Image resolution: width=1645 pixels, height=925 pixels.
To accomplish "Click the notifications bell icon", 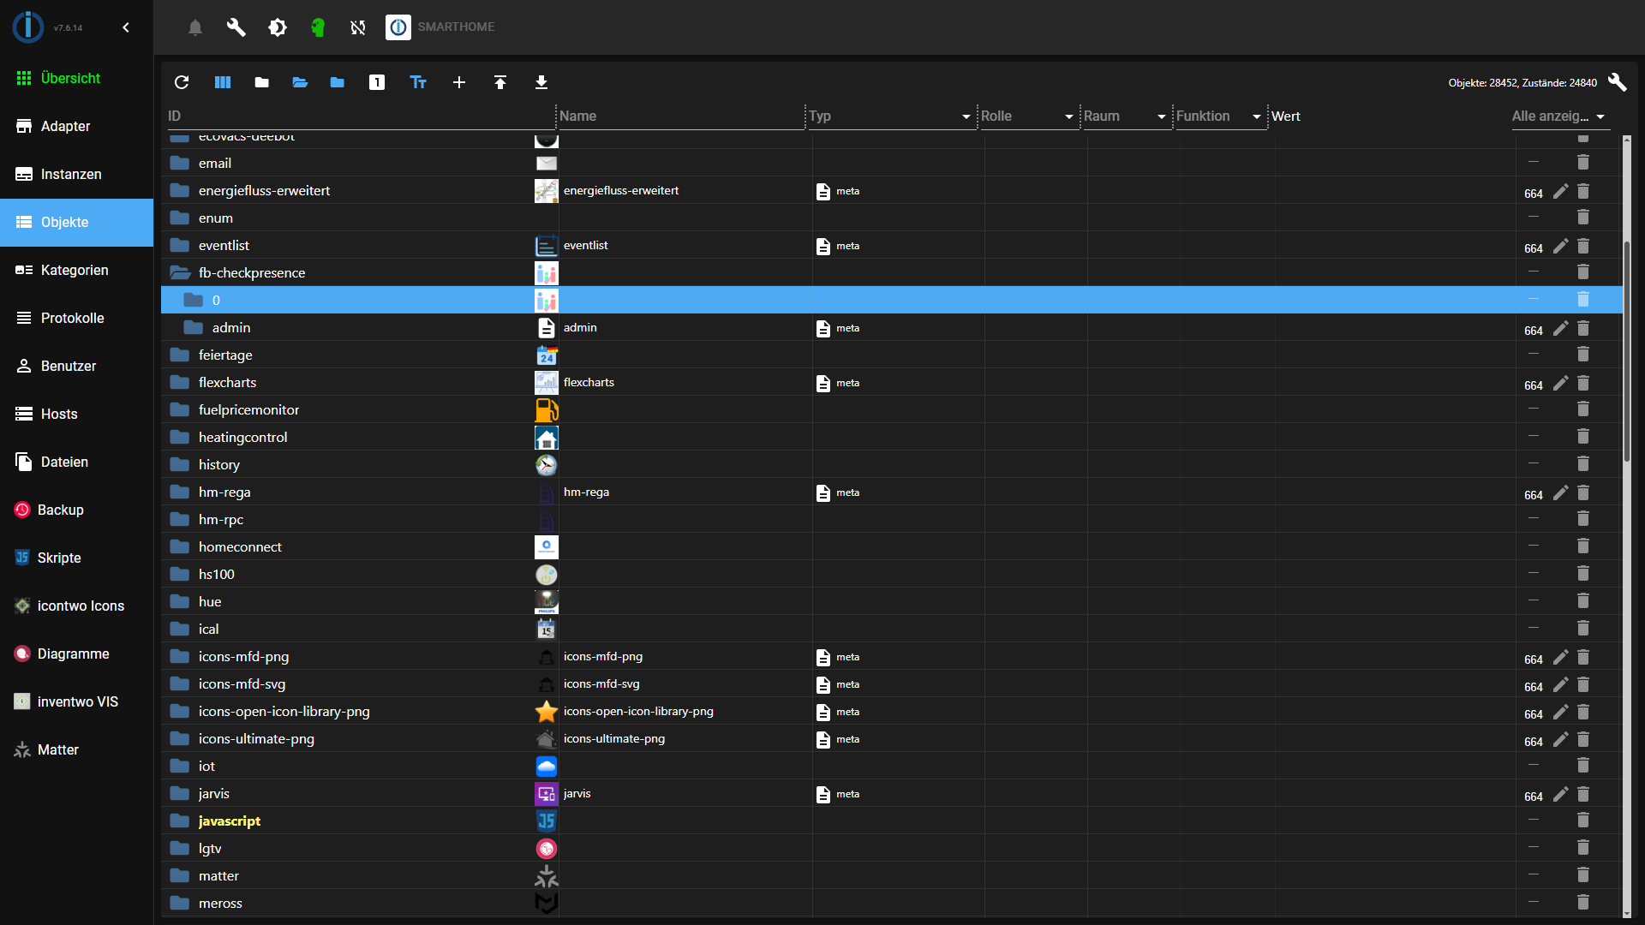I will tap(195, 27).
